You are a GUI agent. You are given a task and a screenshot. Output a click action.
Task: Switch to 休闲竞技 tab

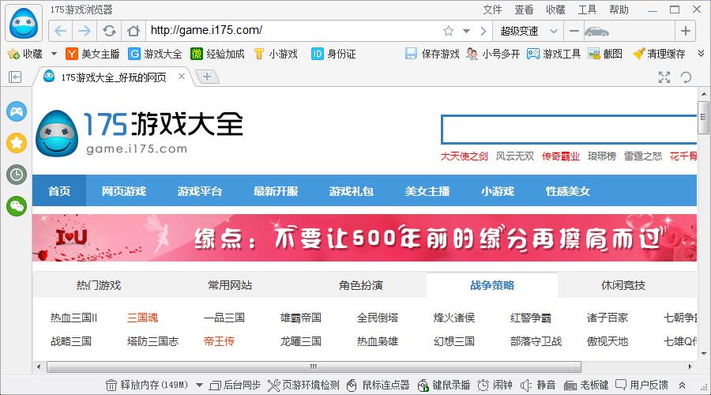pyautogui.click(x=623, y=285)
